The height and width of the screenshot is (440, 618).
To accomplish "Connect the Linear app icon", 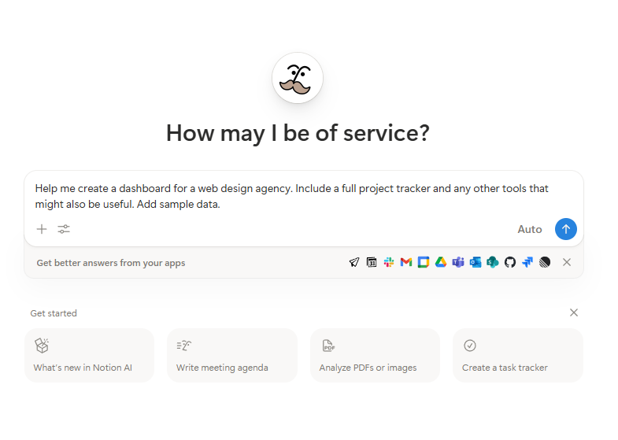I will click(545, 262).
